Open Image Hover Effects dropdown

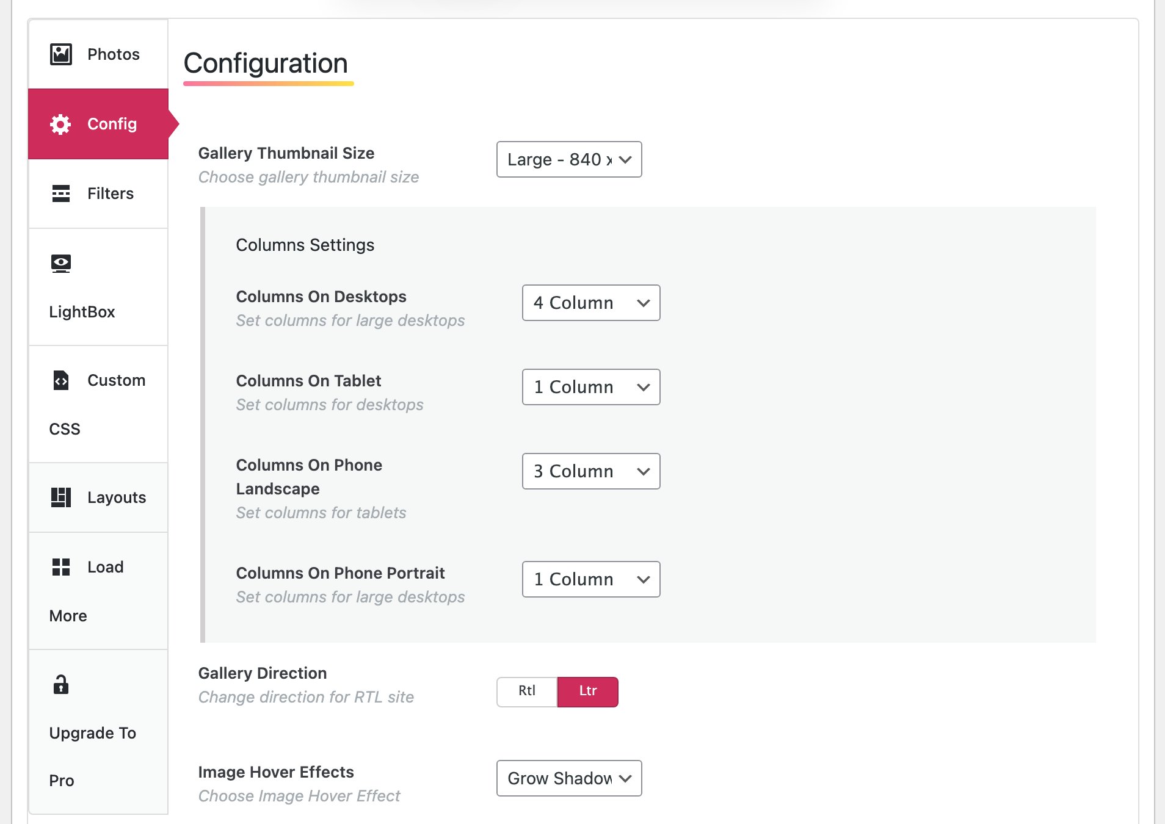(x=569, y=778)
